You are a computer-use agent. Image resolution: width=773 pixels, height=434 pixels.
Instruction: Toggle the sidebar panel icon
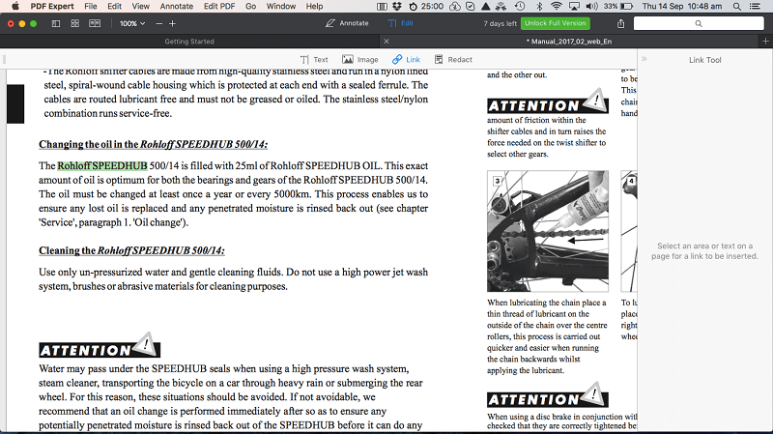(x=56, y=23)
